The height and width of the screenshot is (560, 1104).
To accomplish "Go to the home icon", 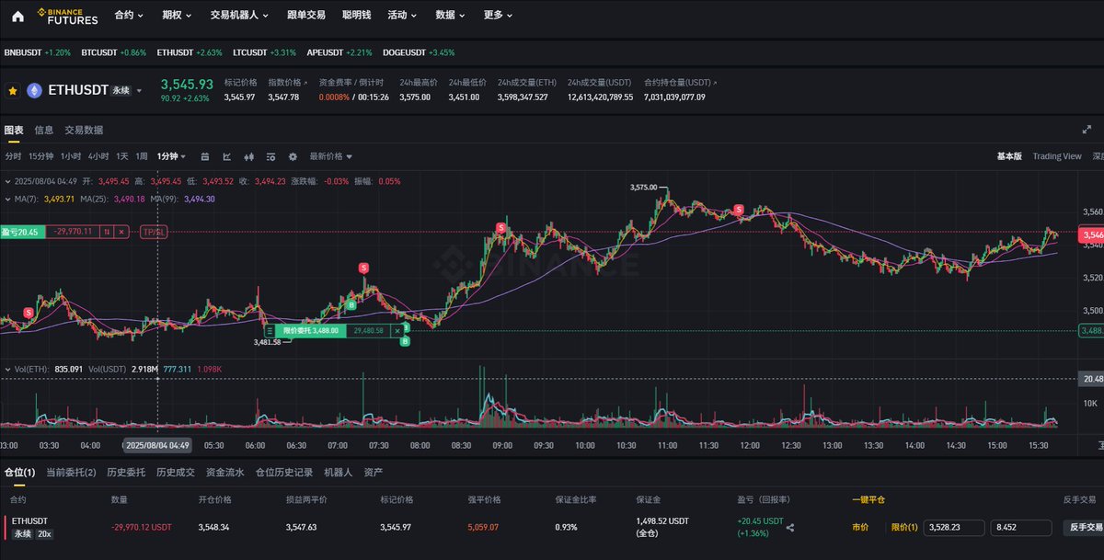I will point(17,16).
